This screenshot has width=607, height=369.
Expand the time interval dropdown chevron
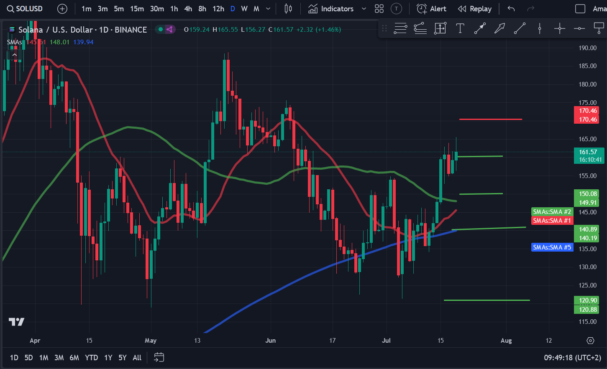(268, 8)
